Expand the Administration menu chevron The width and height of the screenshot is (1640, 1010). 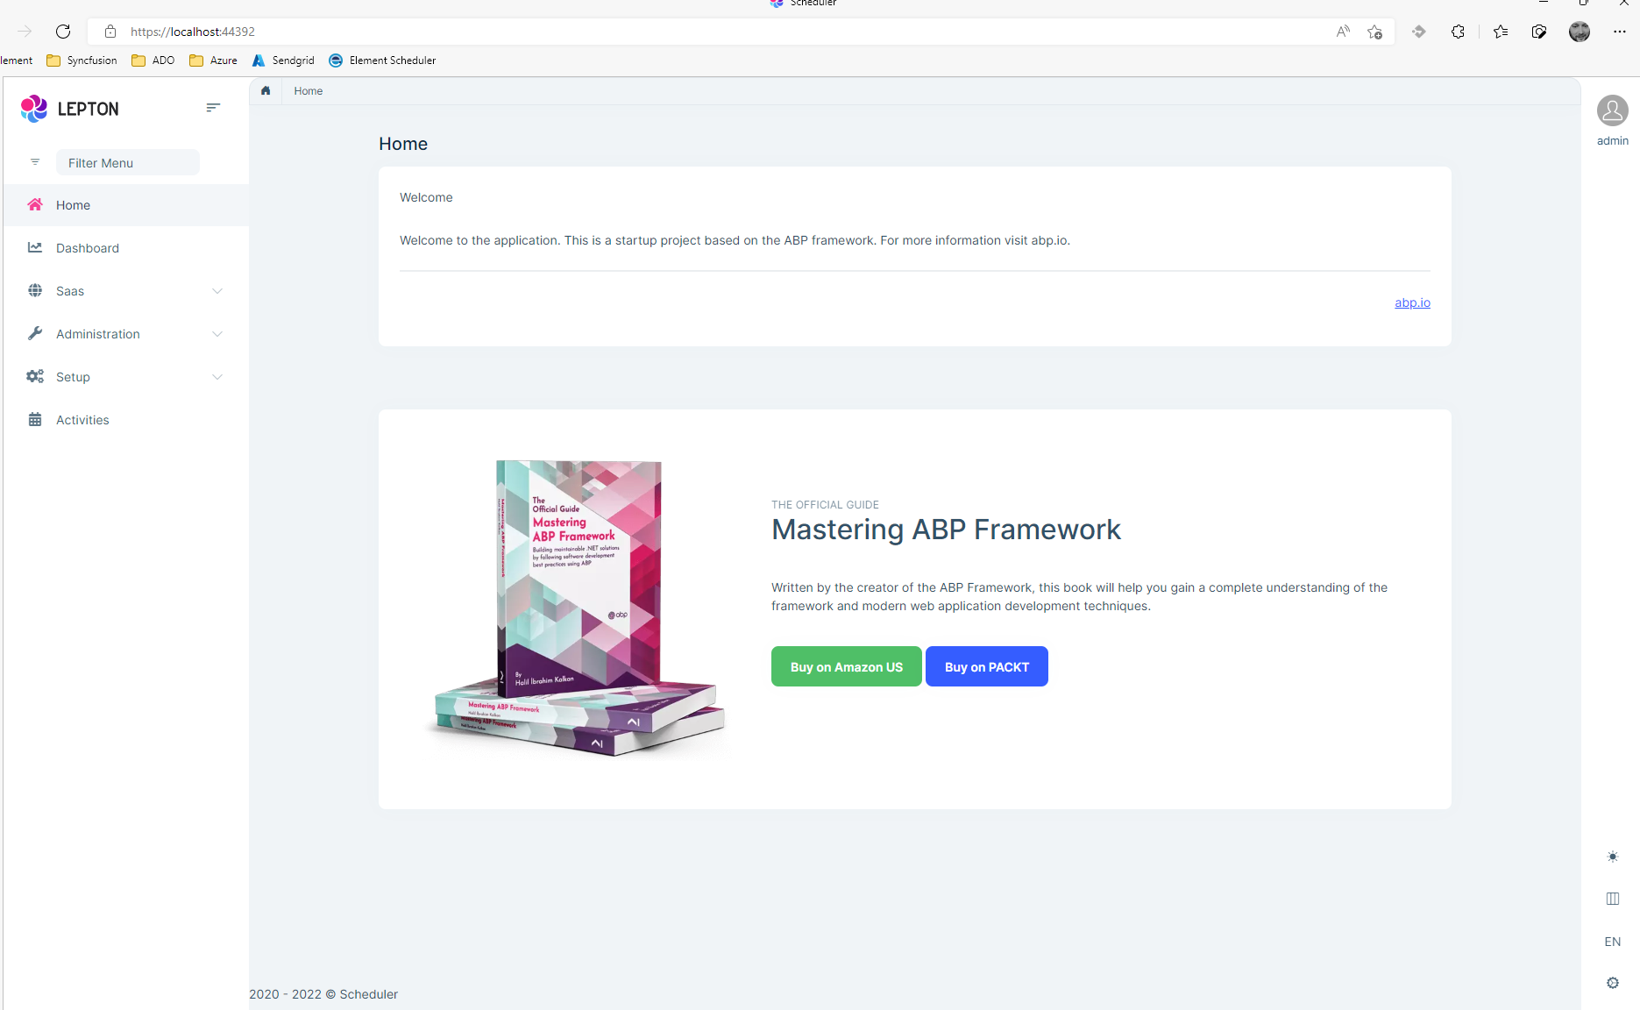click(x=217, y=334)
